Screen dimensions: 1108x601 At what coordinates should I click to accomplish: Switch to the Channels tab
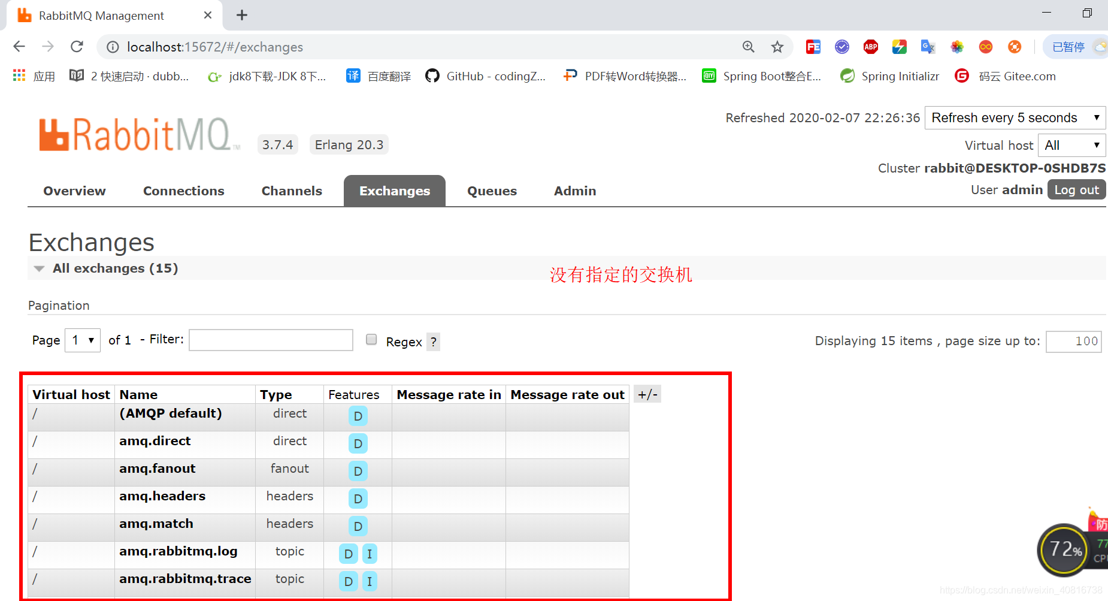point(292,191)
